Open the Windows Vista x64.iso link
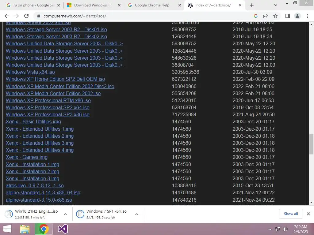 point(30,72)
